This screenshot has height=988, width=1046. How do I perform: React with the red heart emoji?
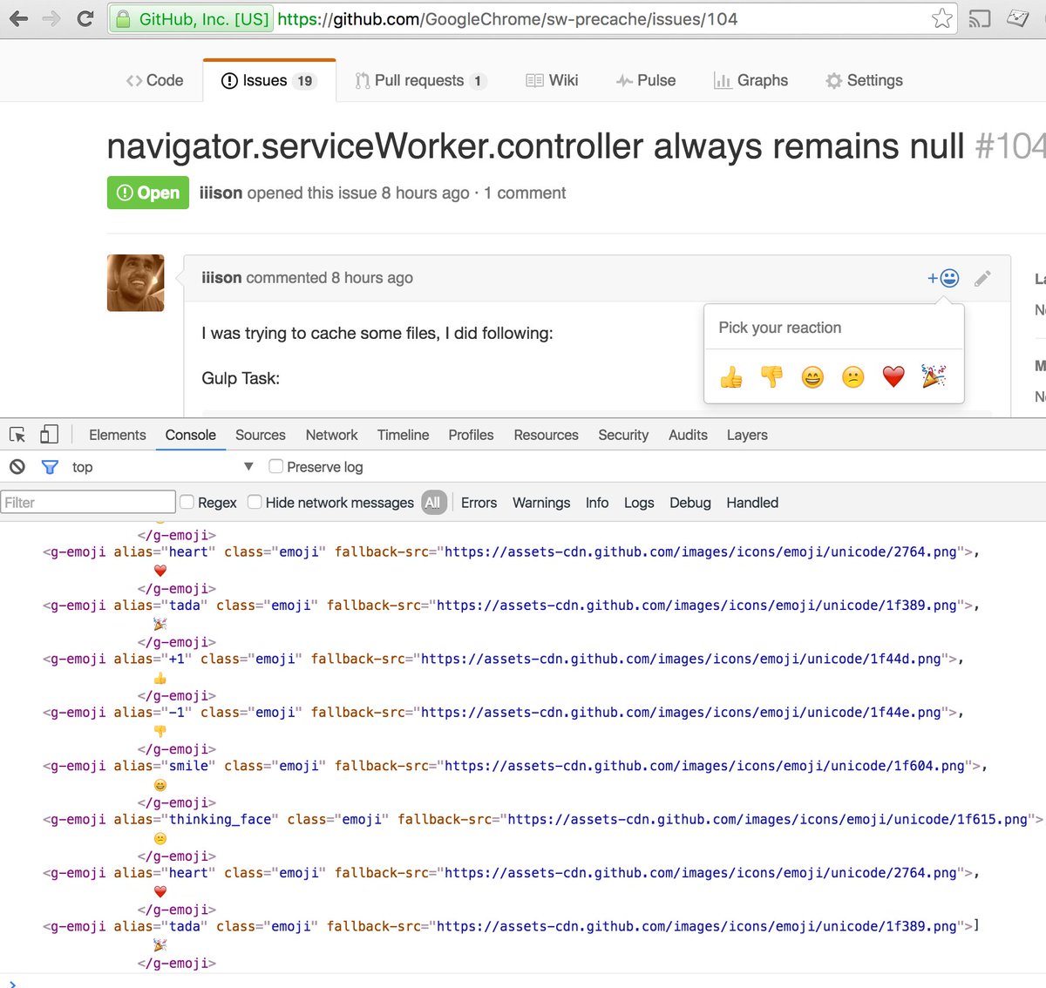(893, 377)
